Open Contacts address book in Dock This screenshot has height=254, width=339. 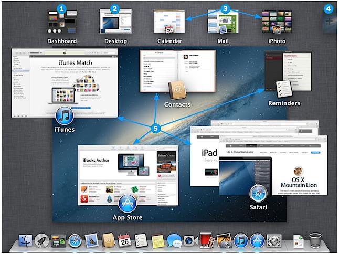108,240
